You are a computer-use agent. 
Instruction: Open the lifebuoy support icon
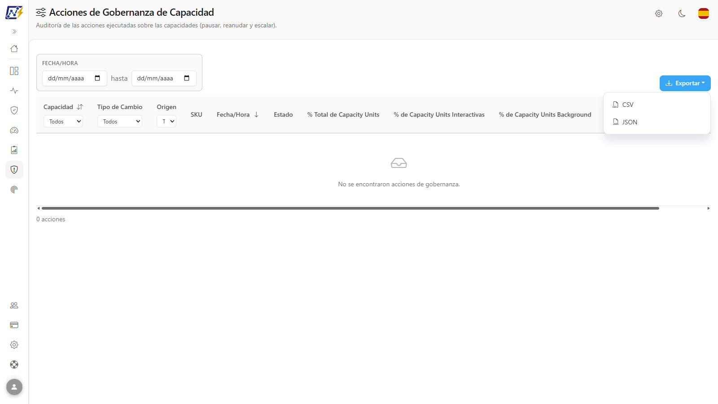14,364
